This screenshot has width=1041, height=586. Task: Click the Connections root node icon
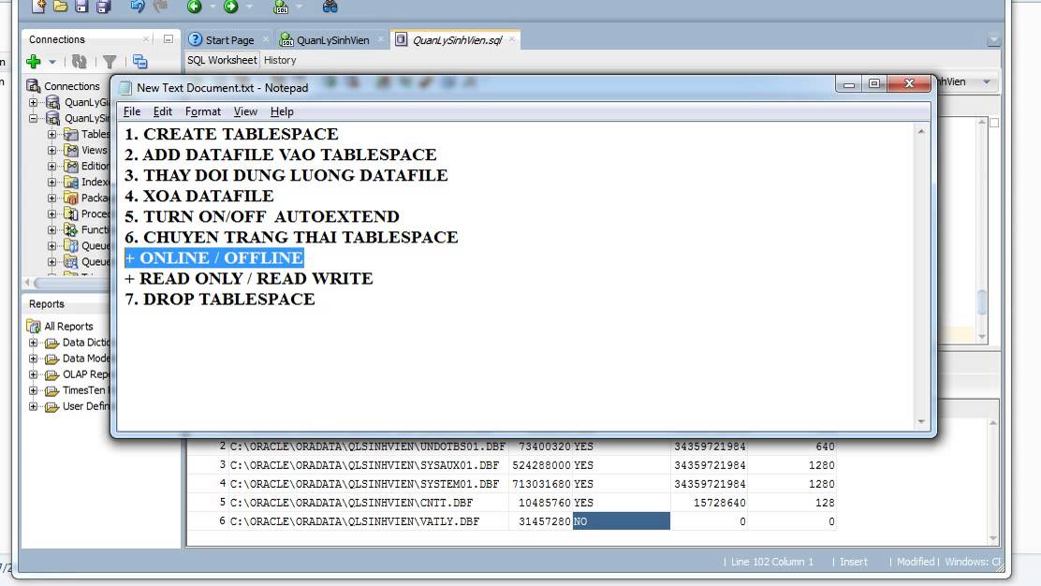[x=34, y=86]
